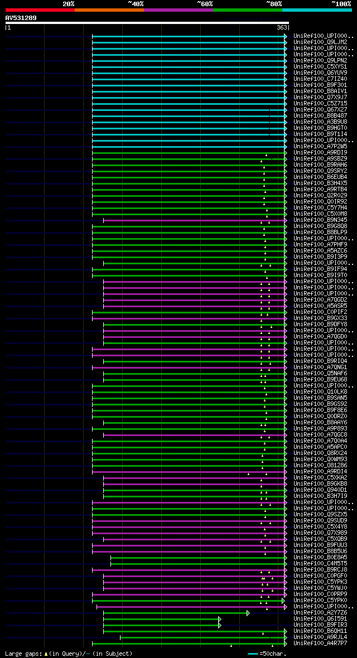Screen dimensions: 357x658
Task: Select the UniRef100_Q9SUD9 label
Action: (320, 520)
